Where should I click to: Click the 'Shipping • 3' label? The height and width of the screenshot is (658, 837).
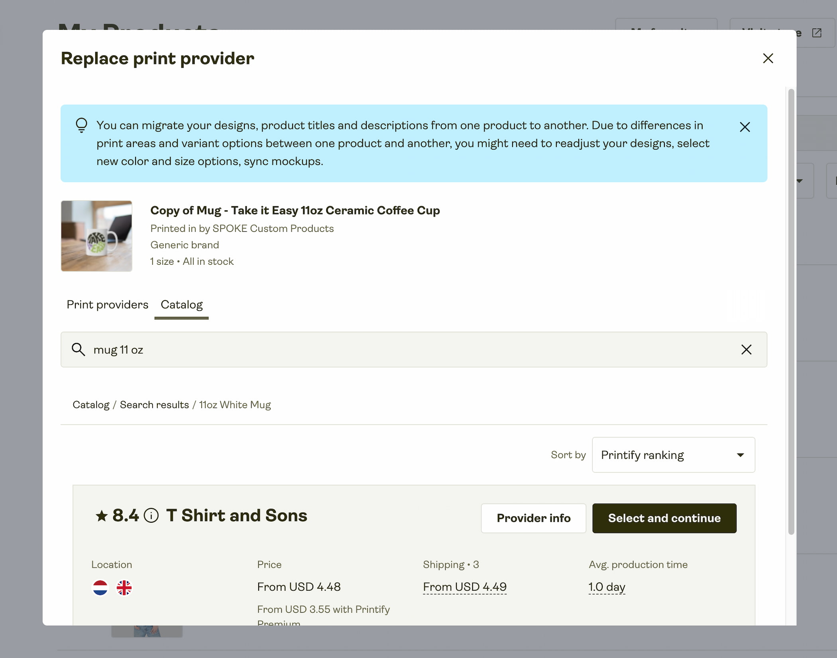(x=451, y=564)
